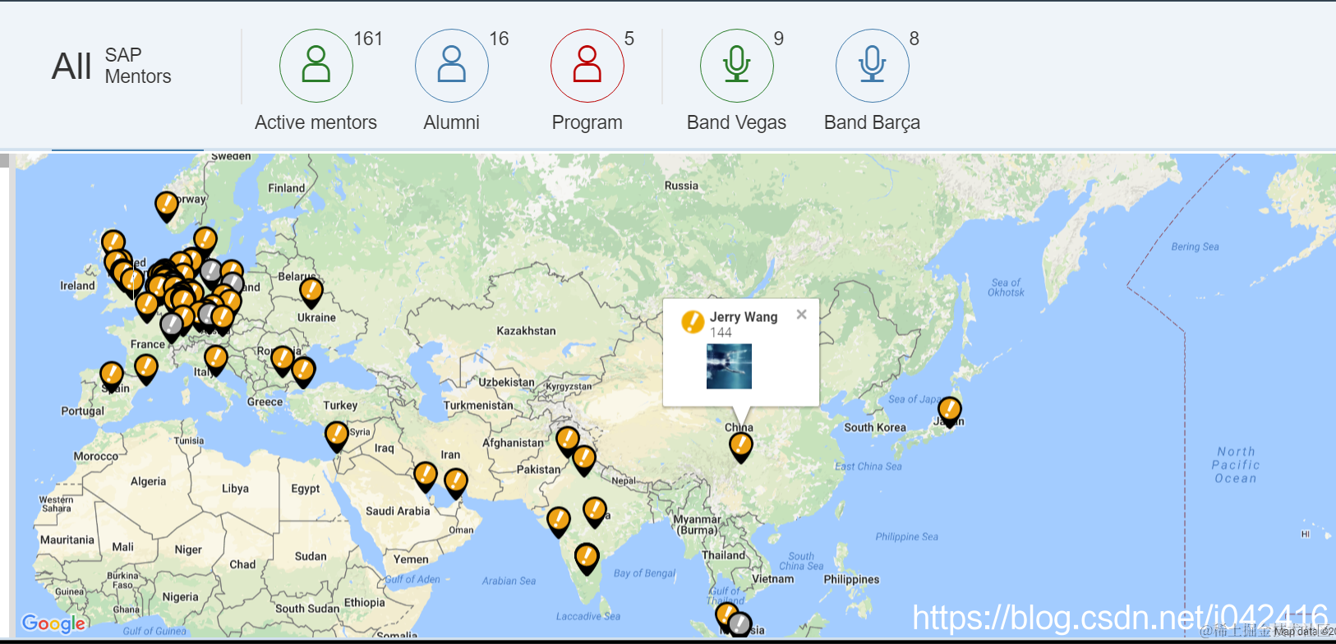Click the Alumni person icon

452,66
